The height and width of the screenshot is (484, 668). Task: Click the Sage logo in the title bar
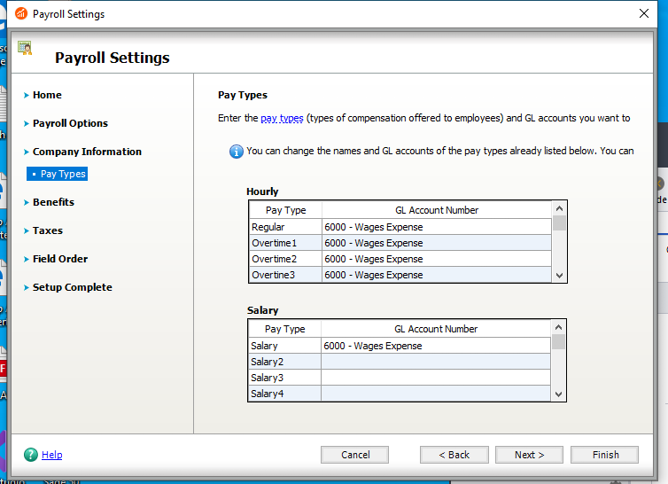(21, 13)
